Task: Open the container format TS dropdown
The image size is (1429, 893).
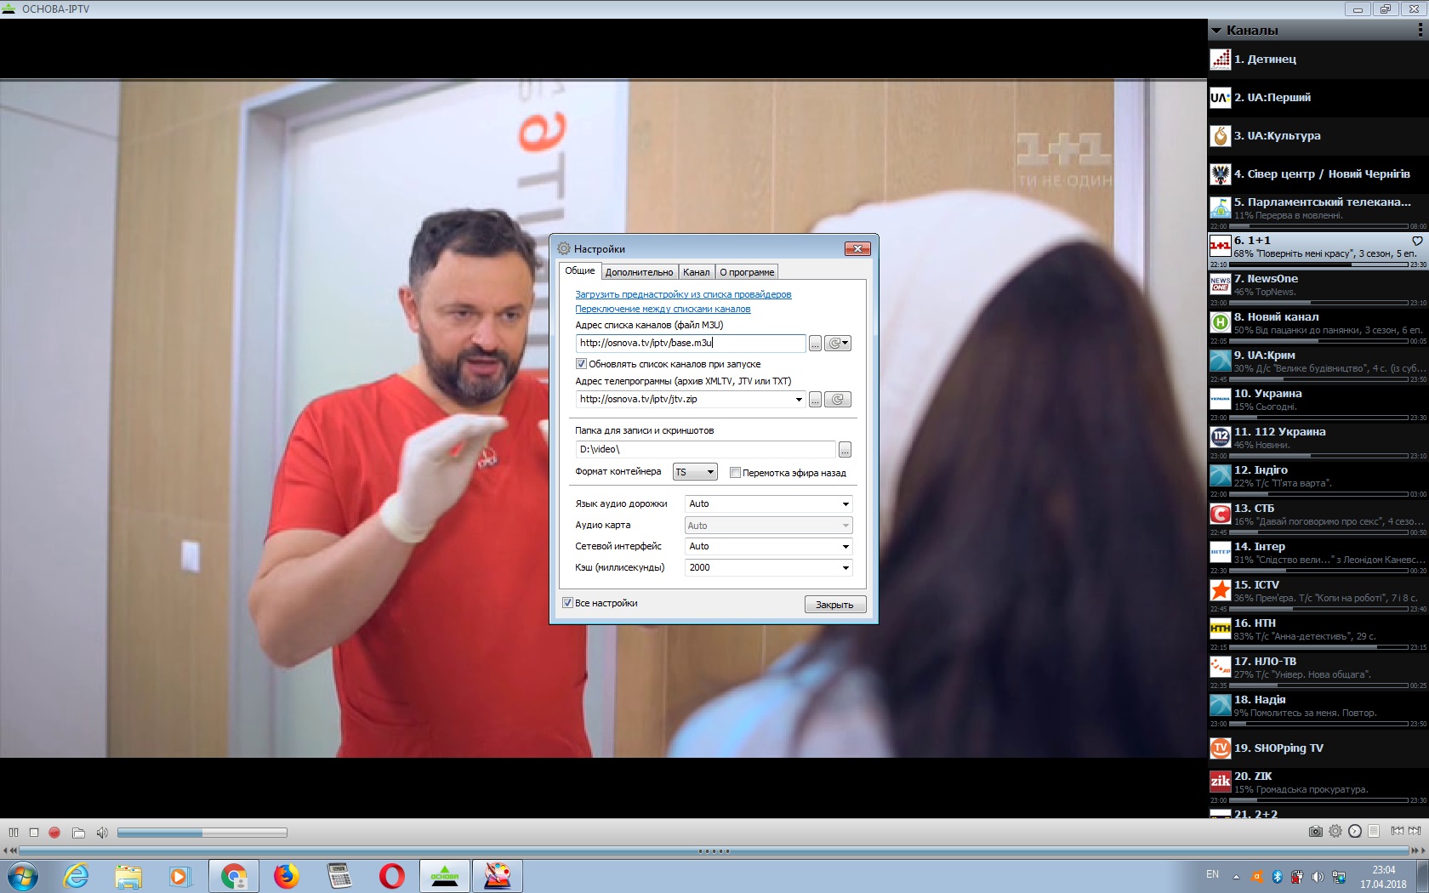Action: [x=695, y=472]
